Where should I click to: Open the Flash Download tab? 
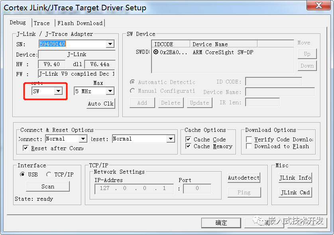80,23
